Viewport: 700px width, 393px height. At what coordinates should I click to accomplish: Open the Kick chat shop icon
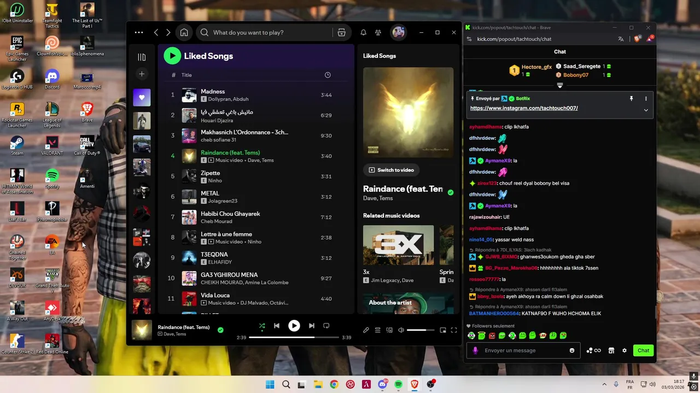click(611, 350)
